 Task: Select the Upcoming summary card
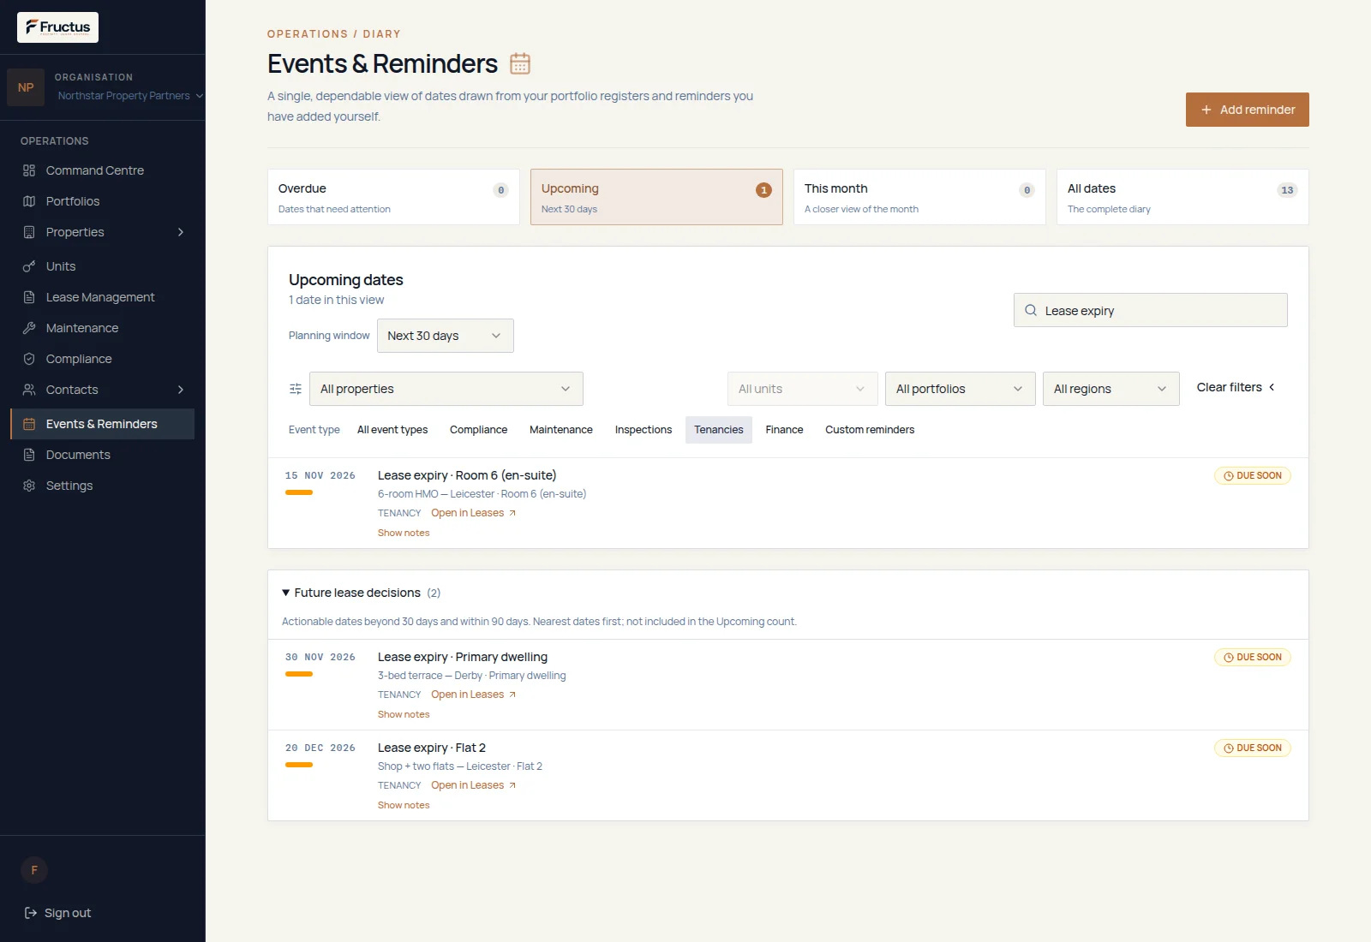coord(656,197)
